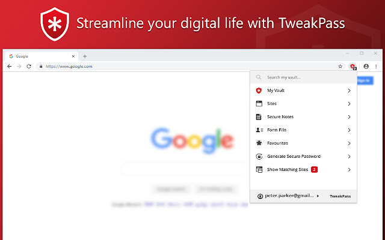
Task: Expand the Sites chevron
Action: pyautogui.click(x=349, y=104)
